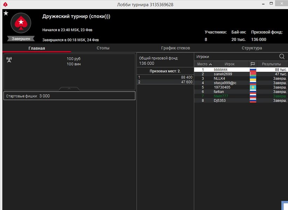Sort by Место column arrow
The image size is (288, 210).
[x=210, y=64]
